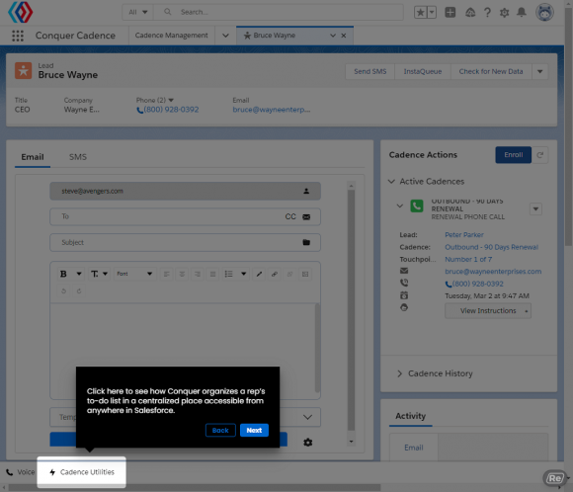Open Cadence Utilities in utility bar

click(x=81, y=472)
